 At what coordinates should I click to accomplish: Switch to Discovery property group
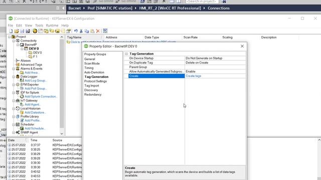click(91, 90)
